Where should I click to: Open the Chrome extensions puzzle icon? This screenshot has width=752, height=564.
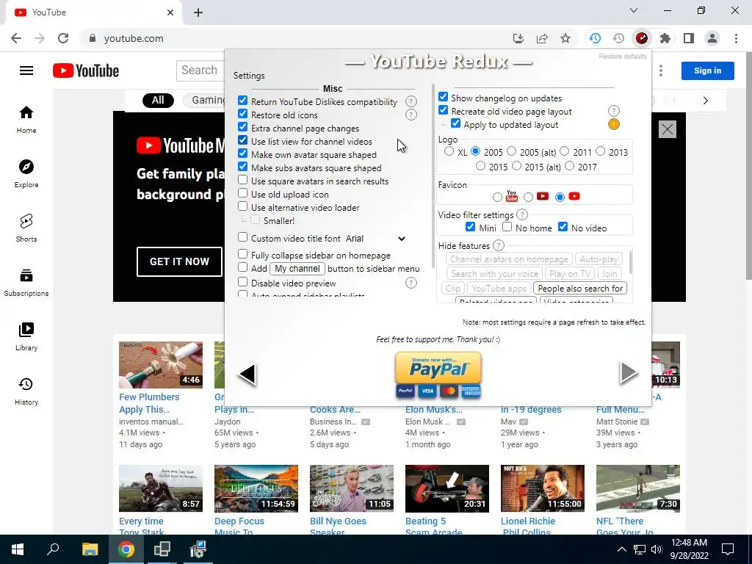click(665, 38)
